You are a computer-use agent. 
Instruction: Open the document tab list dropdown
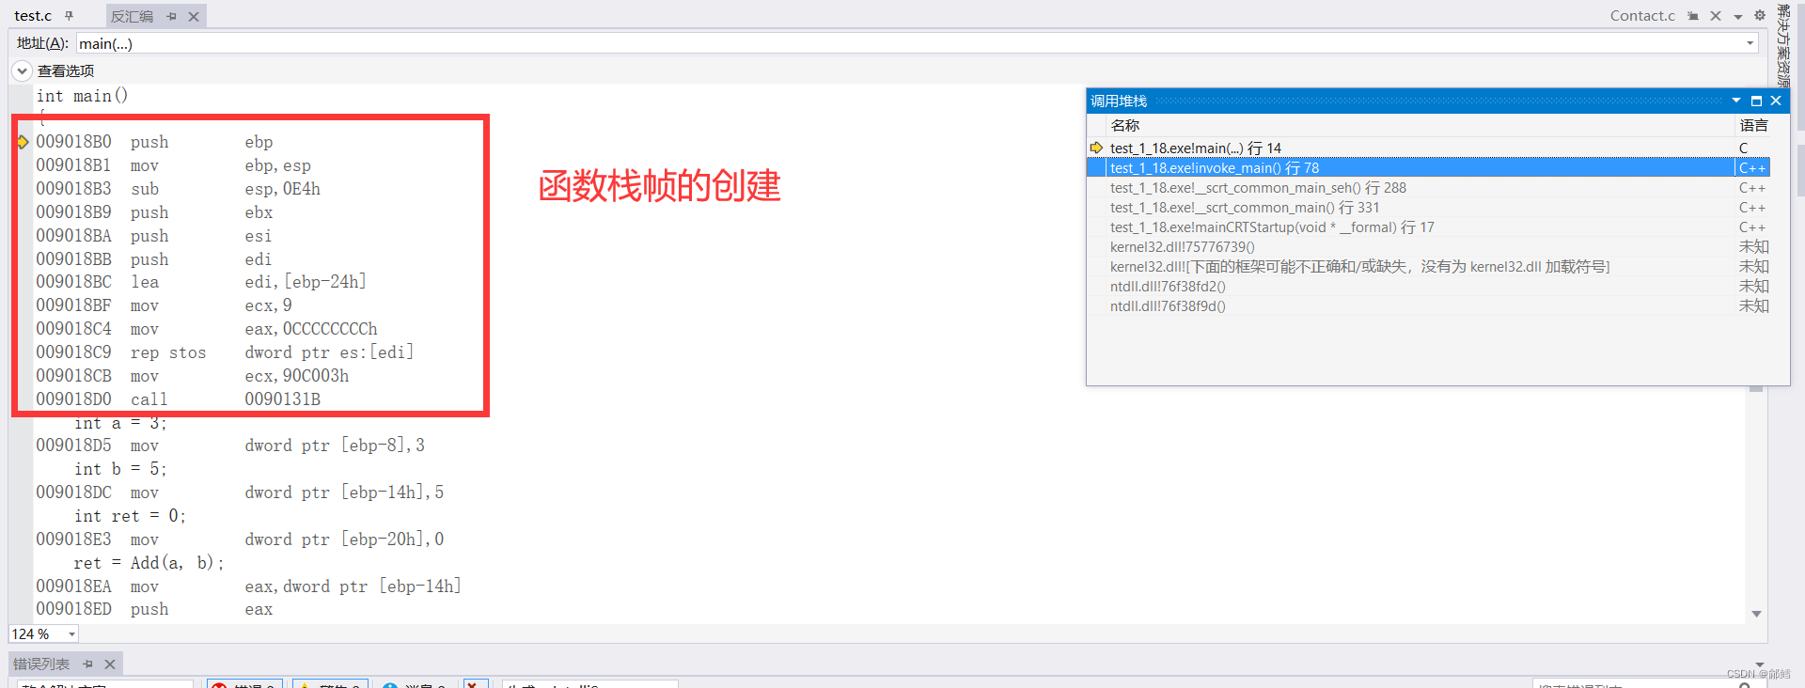click(1738, 17)
